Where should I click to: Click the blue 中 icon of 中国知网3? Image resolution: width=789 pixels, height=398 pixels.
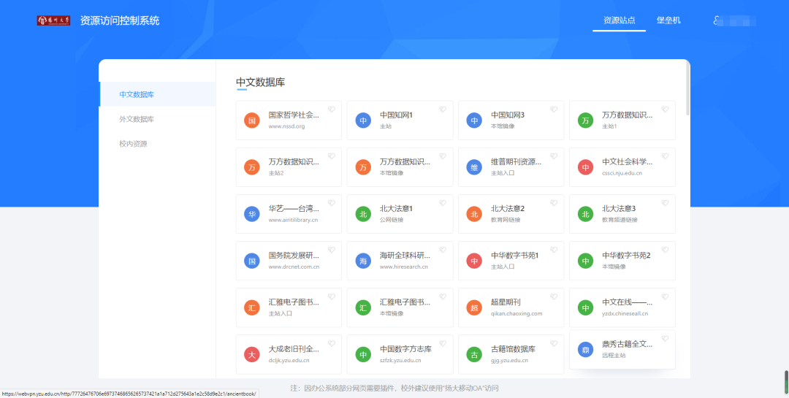[474, 120]
